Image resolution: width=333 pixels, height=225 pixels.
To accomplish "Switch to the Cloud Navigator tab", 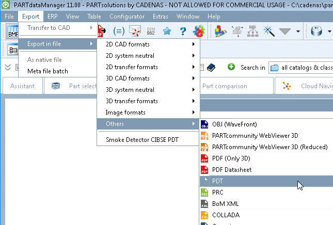I will (x=304, y=86).
